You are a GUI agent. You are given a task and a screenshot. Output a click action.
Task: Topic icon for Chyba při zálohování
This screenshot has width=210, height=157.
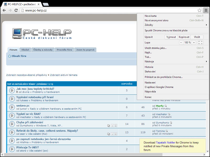tap(12, 124)
